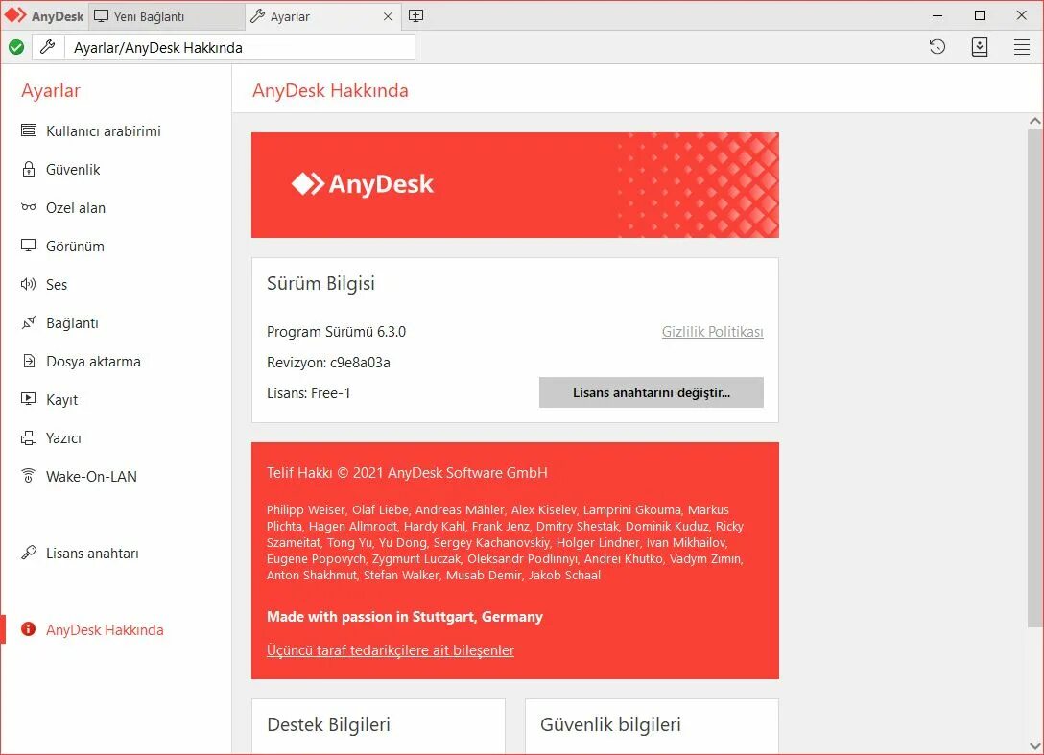Open the Gizlilik Politikası link

point(712,332)
